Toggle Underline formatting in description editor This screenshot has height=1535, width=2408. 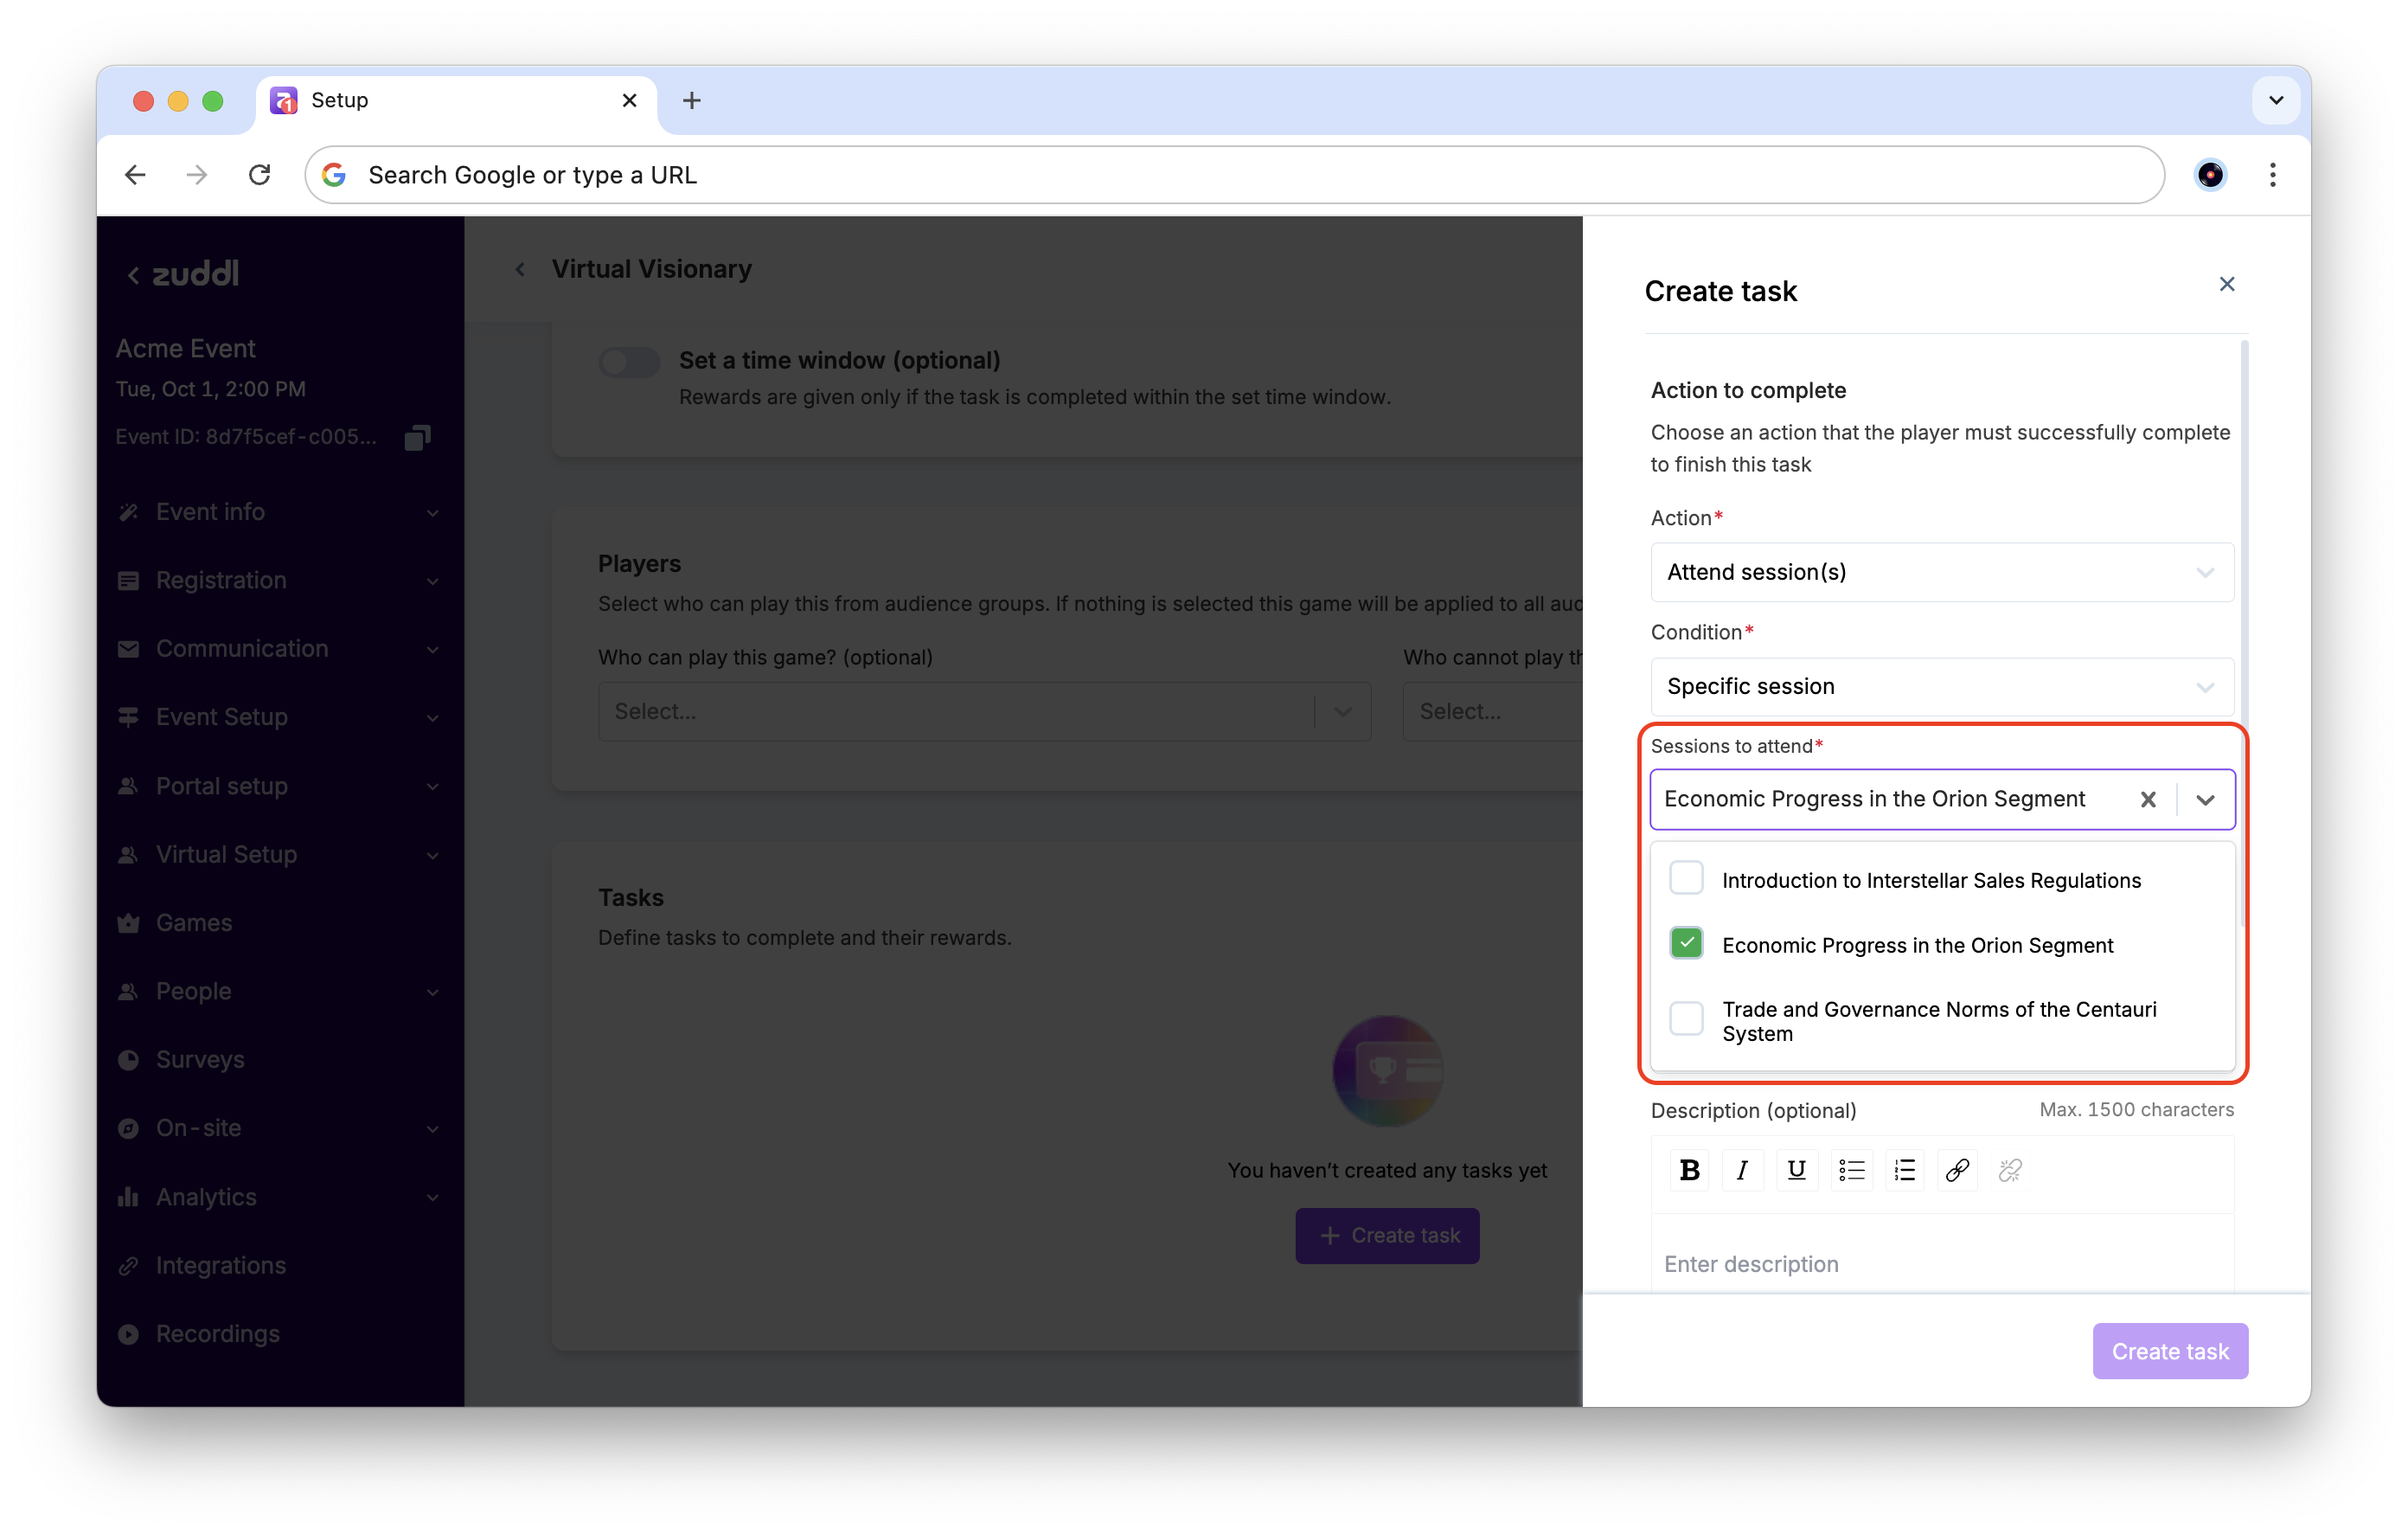[x=1796, y=1170]
